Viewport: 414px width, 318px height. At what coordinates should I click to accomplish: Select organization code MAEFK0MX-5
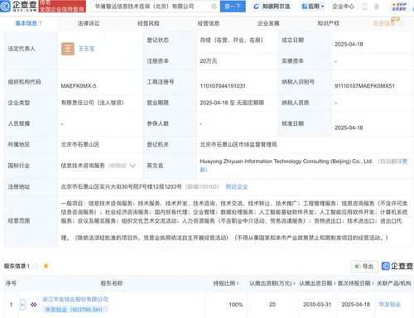79,86
